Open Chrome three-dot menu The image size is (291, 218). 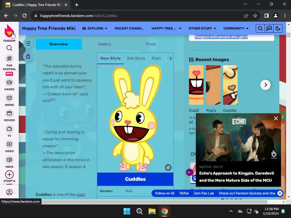(x=285, y=16)
